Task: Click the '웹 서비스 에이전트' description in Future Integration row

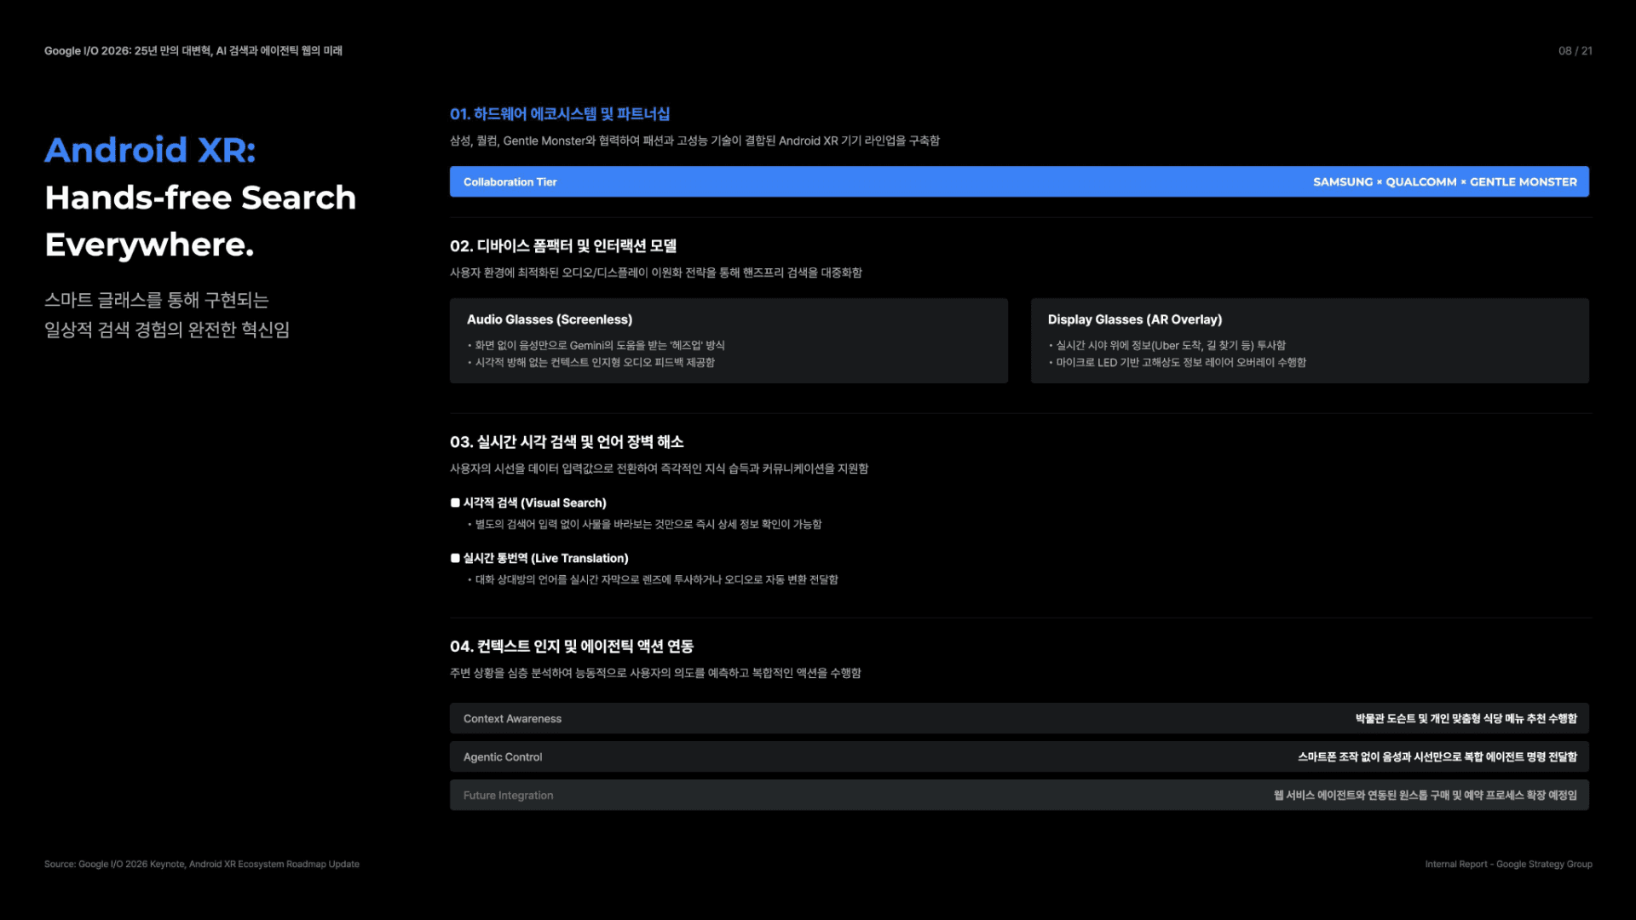Action: (1425, 796)
